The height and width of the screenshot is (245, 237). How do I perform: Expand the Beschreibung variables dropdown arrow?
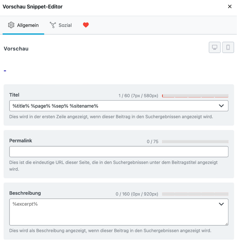click(x=221, y=204)
